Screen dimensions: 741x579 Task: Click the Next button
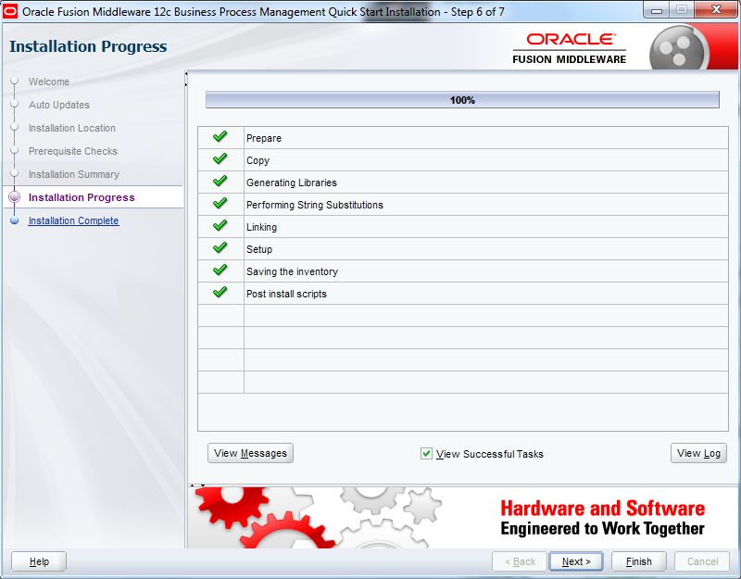click(x=576, y=561)
